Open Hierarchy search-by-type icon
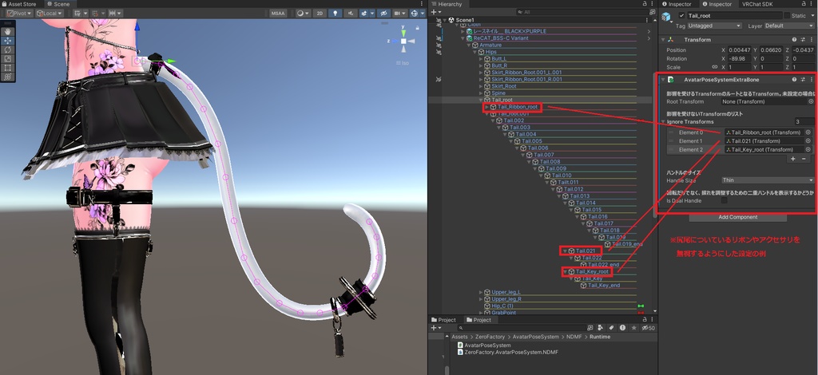The width and height of the screenshot is (818, 375). 652,11
